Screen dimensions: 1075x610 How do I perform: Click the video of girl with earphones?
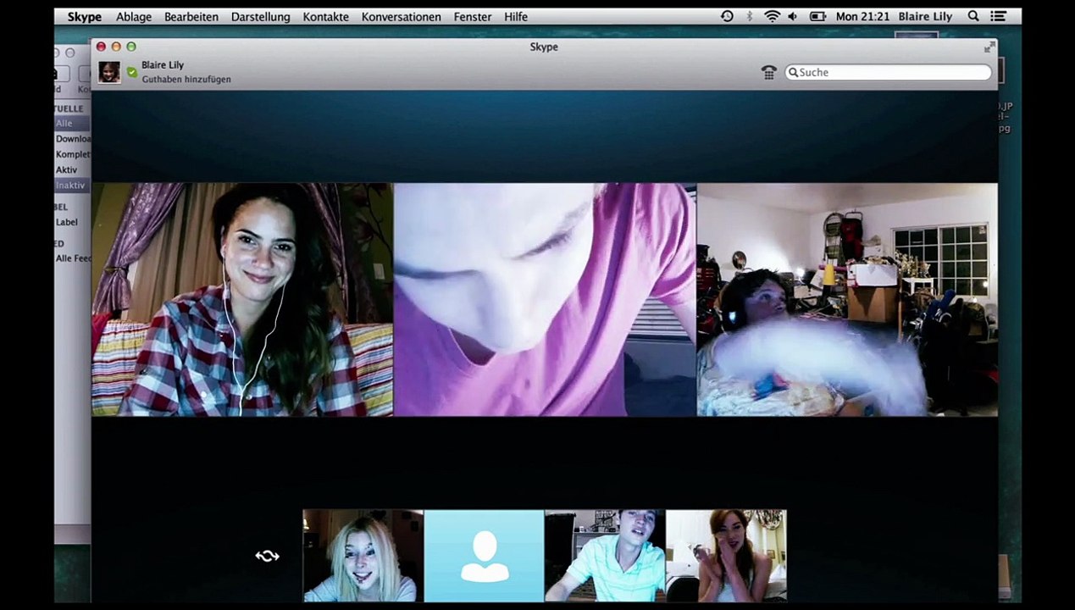click(x=242, y=300)
